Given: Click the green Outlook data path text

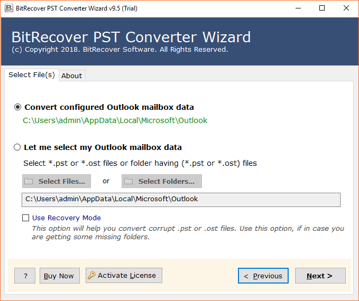Looking at the screenshot, I should (x=115, y=120).
